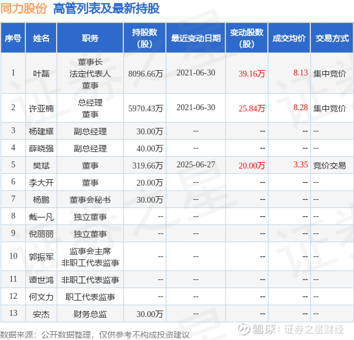Image resolution: width=354 pixels, height=340 pixels.
Task: Click 法定代表人 in 叶磊's row
Action: tap(90, 74)
